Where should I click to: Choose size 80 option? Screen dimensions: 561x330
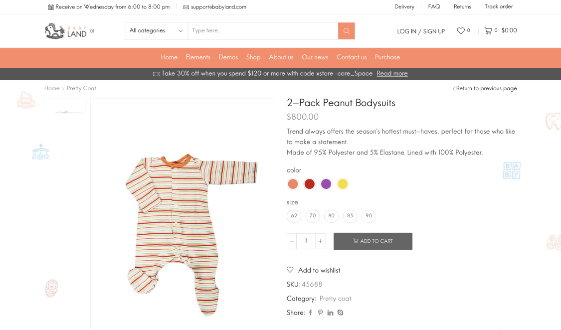[332, 216]
